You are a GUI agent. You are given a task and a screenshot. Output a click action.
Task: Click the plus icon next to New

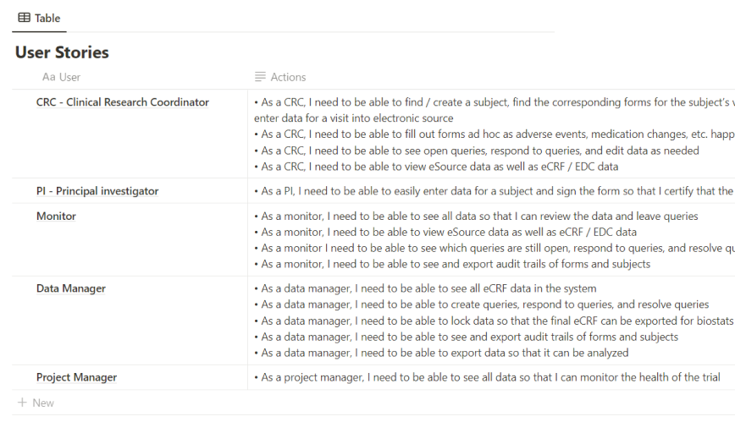22,403
